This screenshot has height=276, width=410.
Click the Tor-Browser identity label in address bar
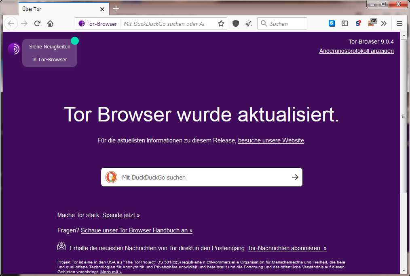point(98,24)
